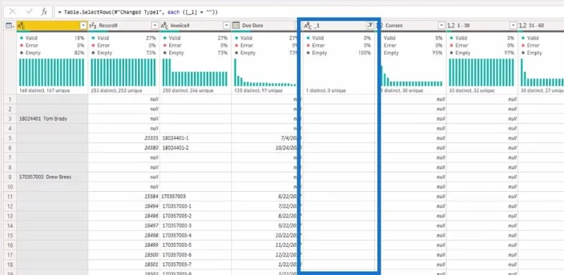Click the 1 - 30 value distribution chart

tap(482, 73)
